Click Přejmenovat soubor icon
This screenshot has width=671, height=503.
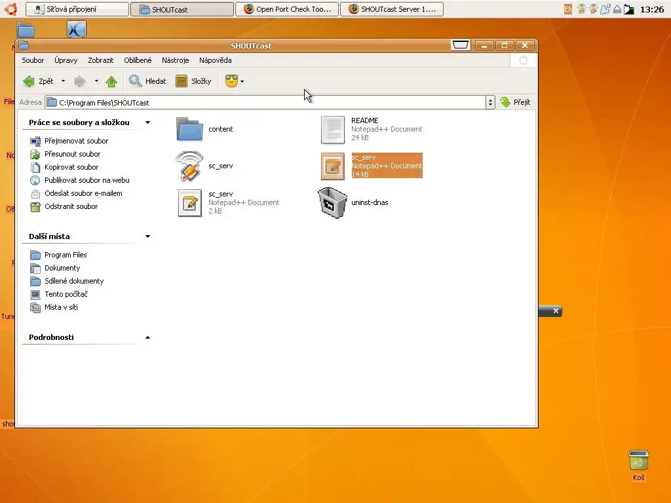point(35,141)
